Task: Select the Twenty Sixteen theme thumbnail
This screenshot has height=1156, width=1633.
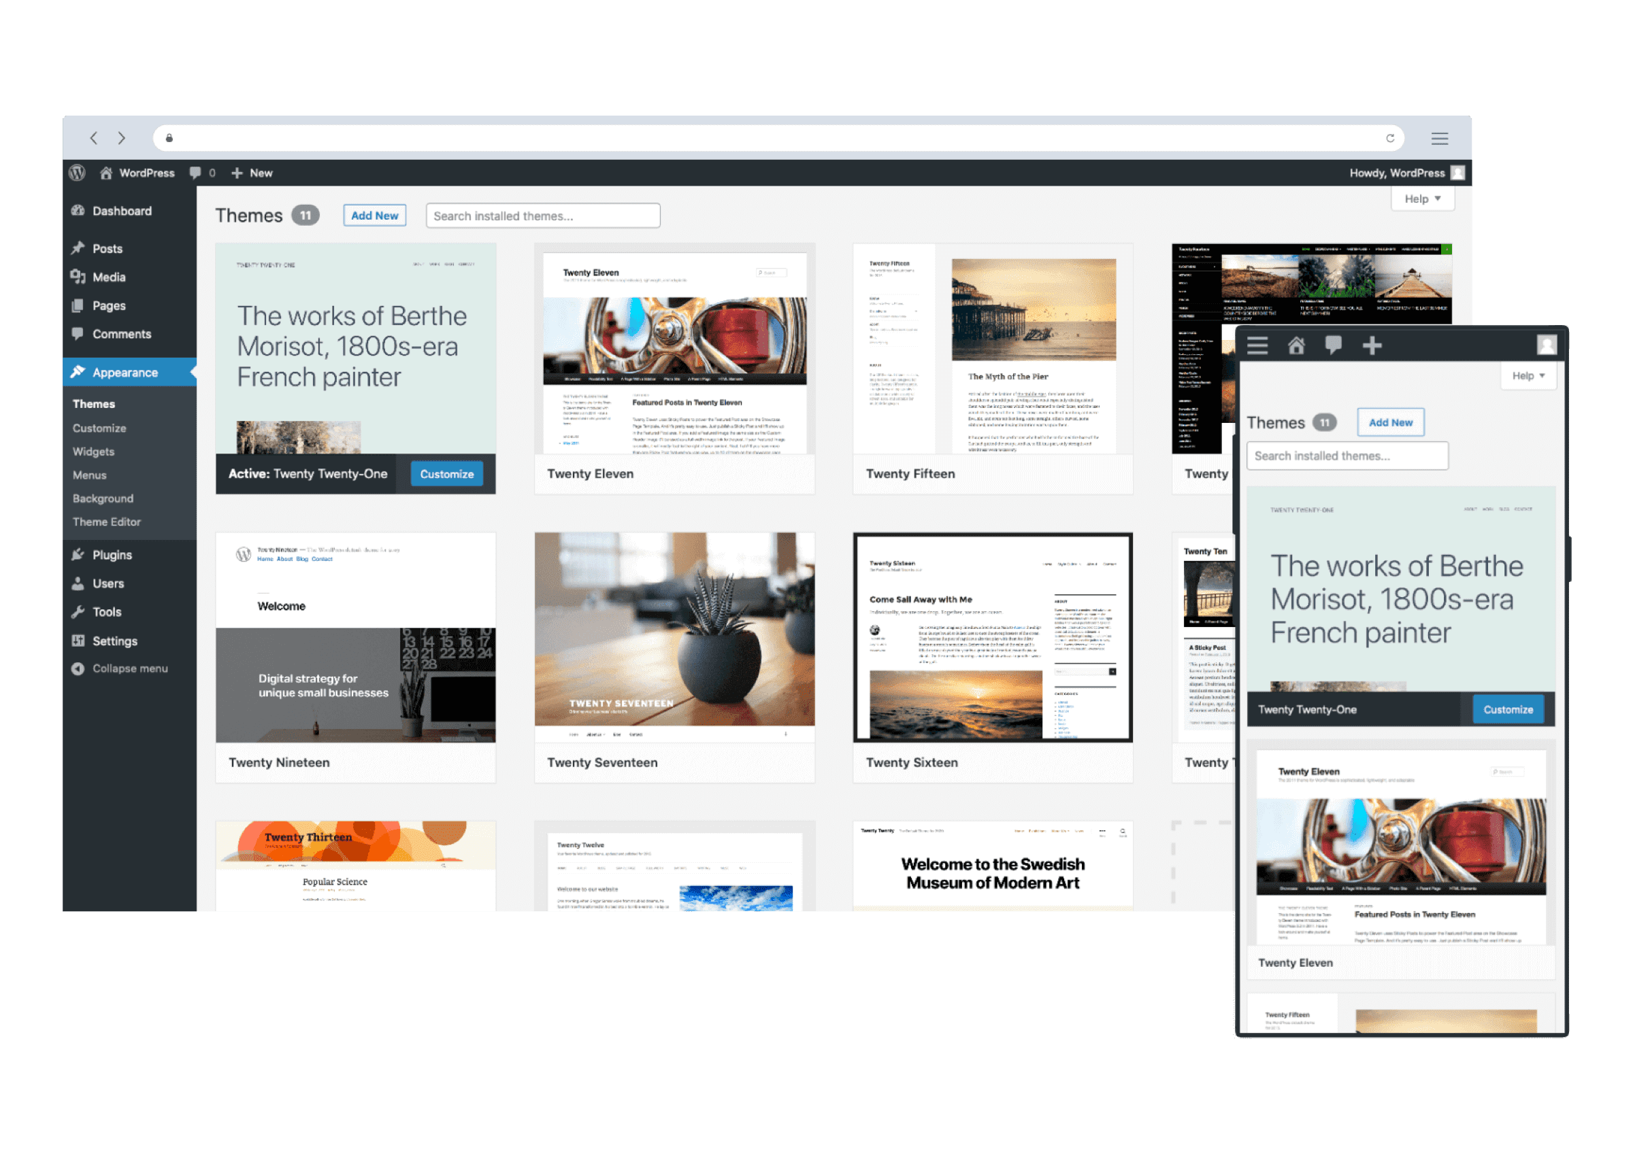Action: click(x=993, y=638)
